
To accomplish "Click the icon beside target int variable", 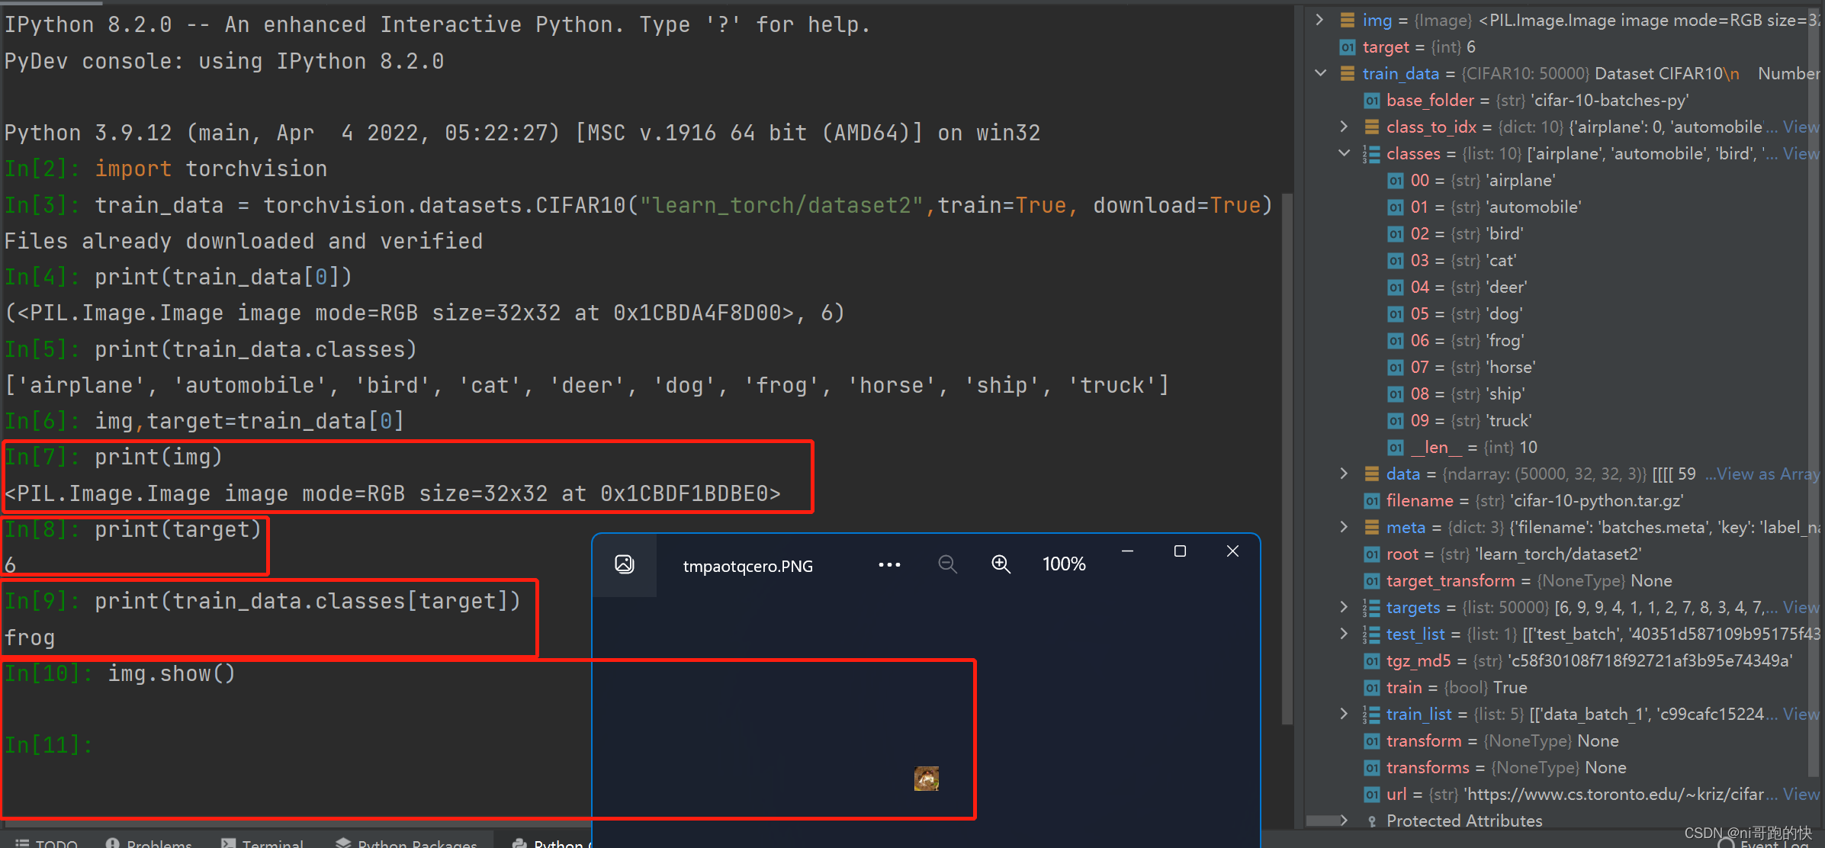I will tap(1348, 47).
